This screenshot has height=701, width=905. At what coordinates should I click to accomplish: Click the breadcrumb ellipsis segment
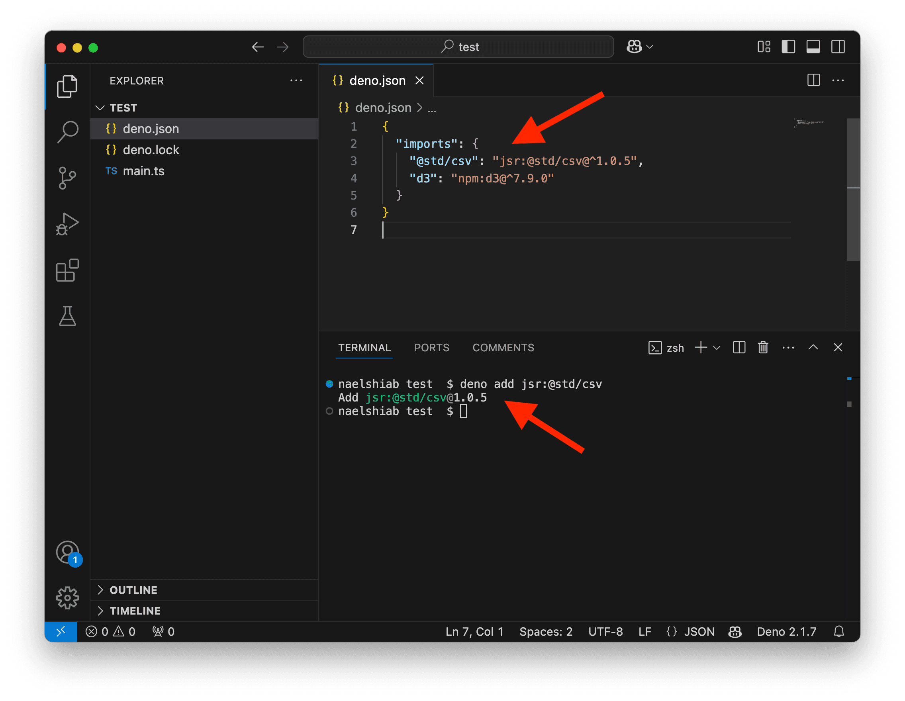tap(432, 109)
